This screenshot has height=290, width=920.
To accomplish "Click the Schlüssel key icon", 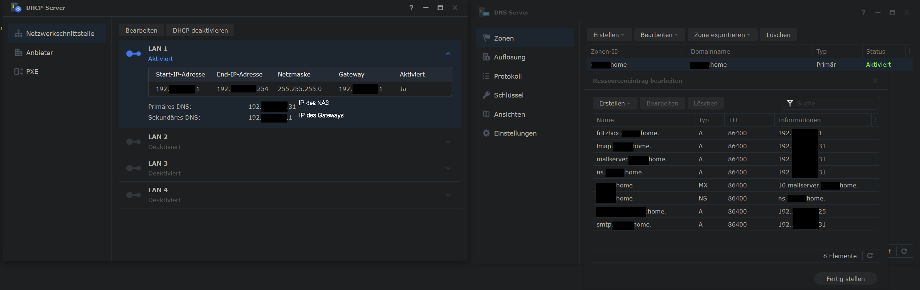I will coord(486,95).
